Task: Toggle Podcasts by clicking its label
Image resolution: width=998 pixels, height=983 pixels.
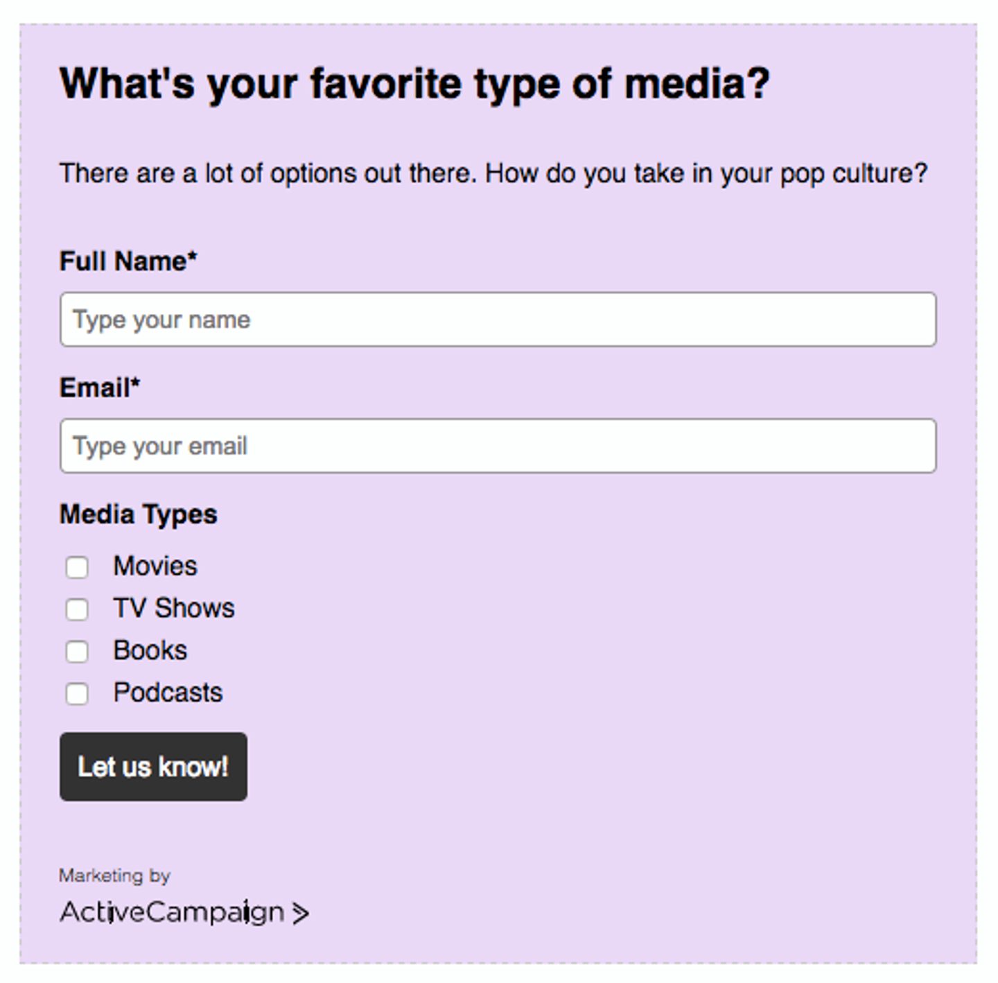Action: [x=166, y=693]
